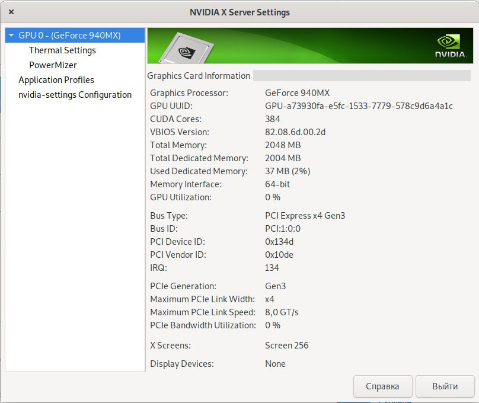Click Bus Type value PCI Express x4 Gen3

[x=305, y=216]
